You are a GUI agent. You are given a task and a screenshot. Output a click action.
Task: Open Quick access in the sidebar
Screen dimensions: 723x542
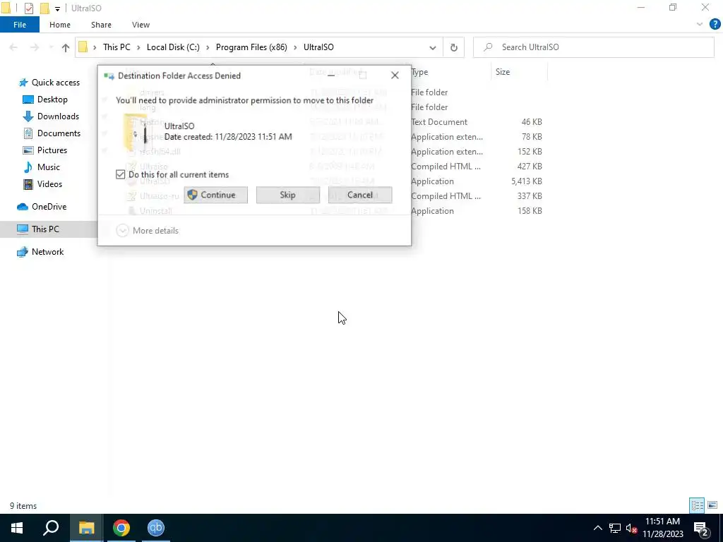pyautogui.click(x=49, y=83)
